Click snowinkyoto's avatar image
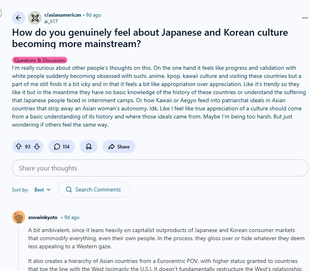 pos(19,217)
